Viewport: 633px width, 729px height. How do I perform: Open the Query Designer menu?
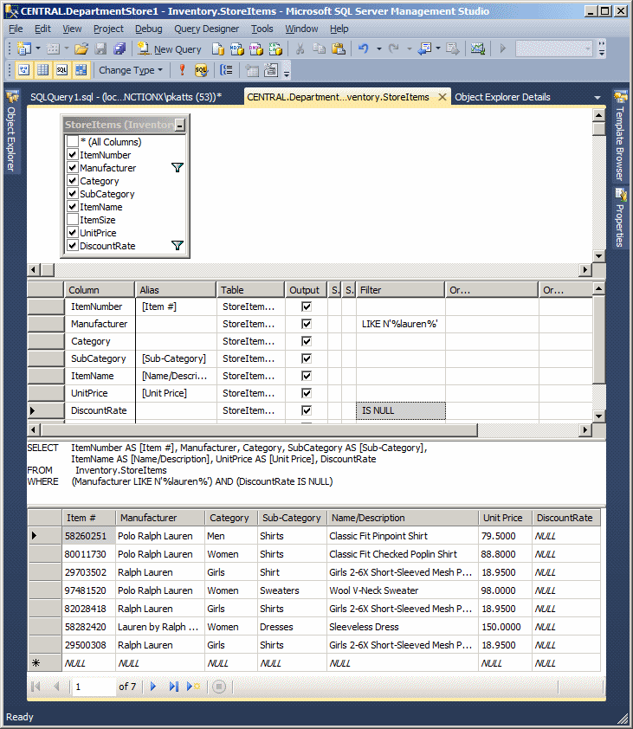coord(206,29)
